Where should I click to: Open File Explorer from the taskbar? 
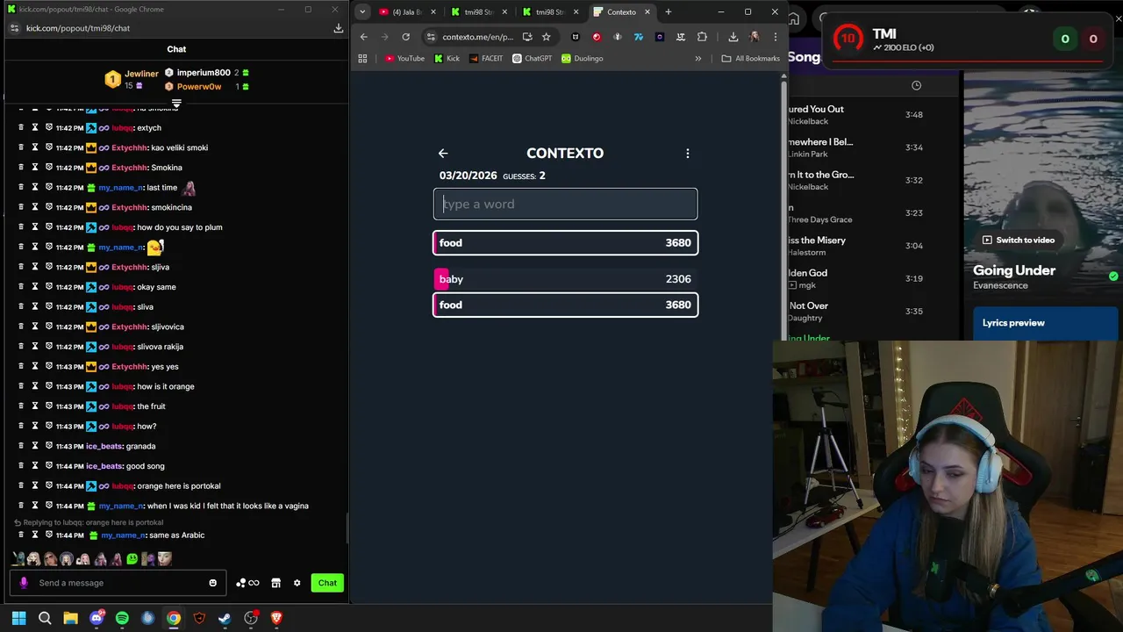pos(70,618)
